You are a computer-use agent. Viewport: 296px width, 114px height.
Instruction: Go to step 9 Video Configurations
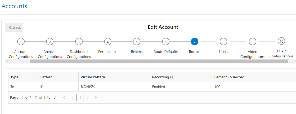pyautogui.click(x=252, y=42)
